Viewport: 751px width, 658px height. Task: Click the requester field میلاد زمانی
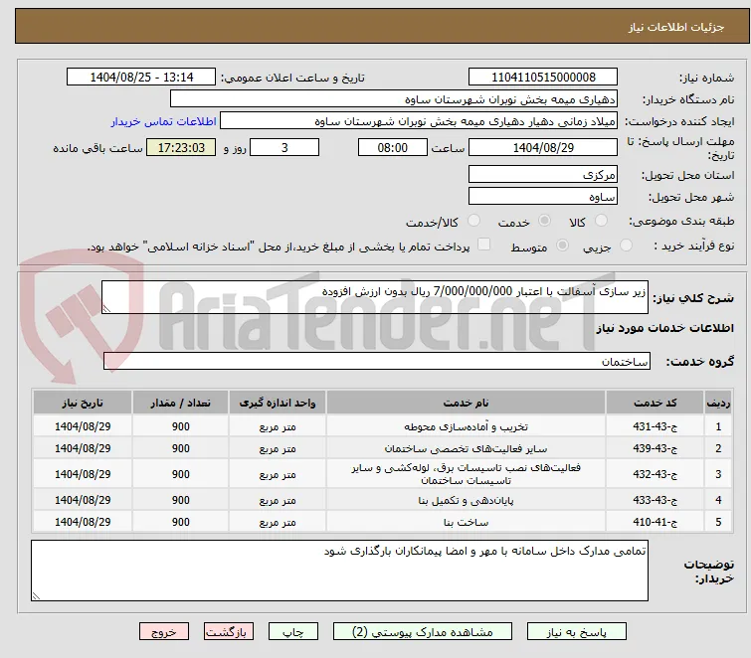click(419, 121)
